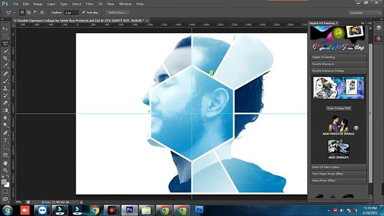Open the colorful circular panel icon in dock
This screenshot has height=216, width=384.
(x=379, y=39)
